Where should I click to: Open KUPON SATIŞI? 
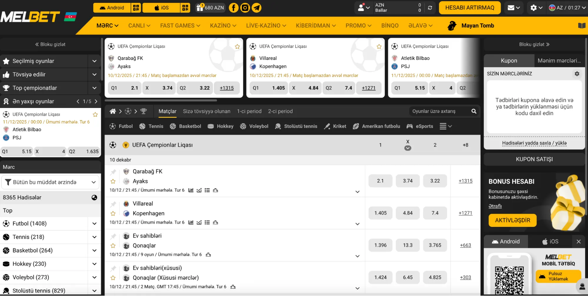coord(534,159)
